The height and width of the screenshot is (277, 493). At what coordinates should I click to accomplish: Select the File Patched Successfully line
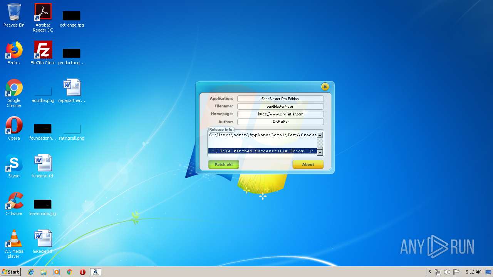click(263, 151)
